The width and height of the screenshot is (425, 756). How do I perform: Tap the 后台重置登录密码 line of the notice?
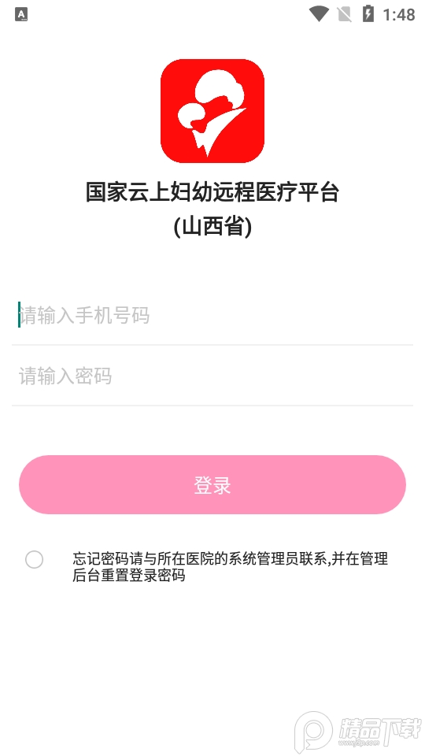(x=128, y=575)
